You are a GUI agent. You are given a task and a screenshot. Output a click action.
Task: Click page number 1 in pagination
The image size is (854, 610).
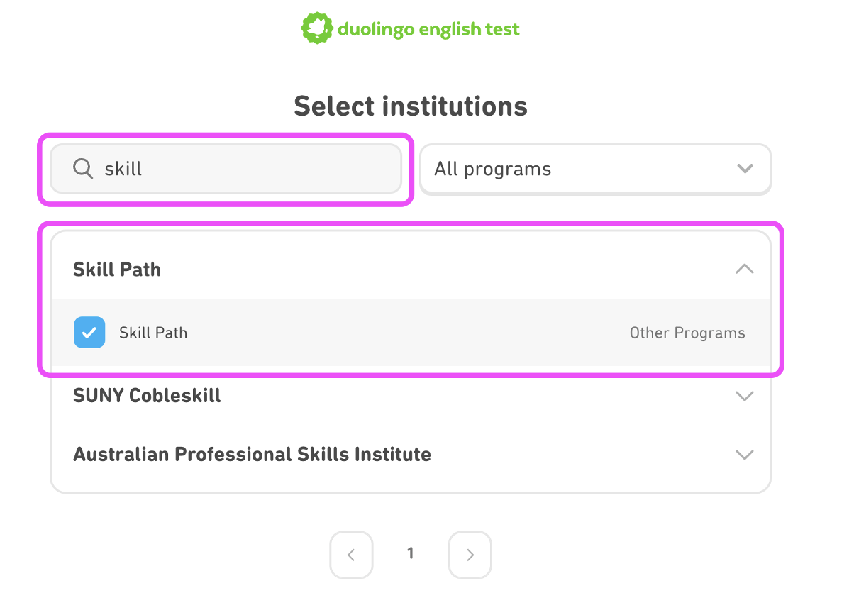tap(410, 554)
